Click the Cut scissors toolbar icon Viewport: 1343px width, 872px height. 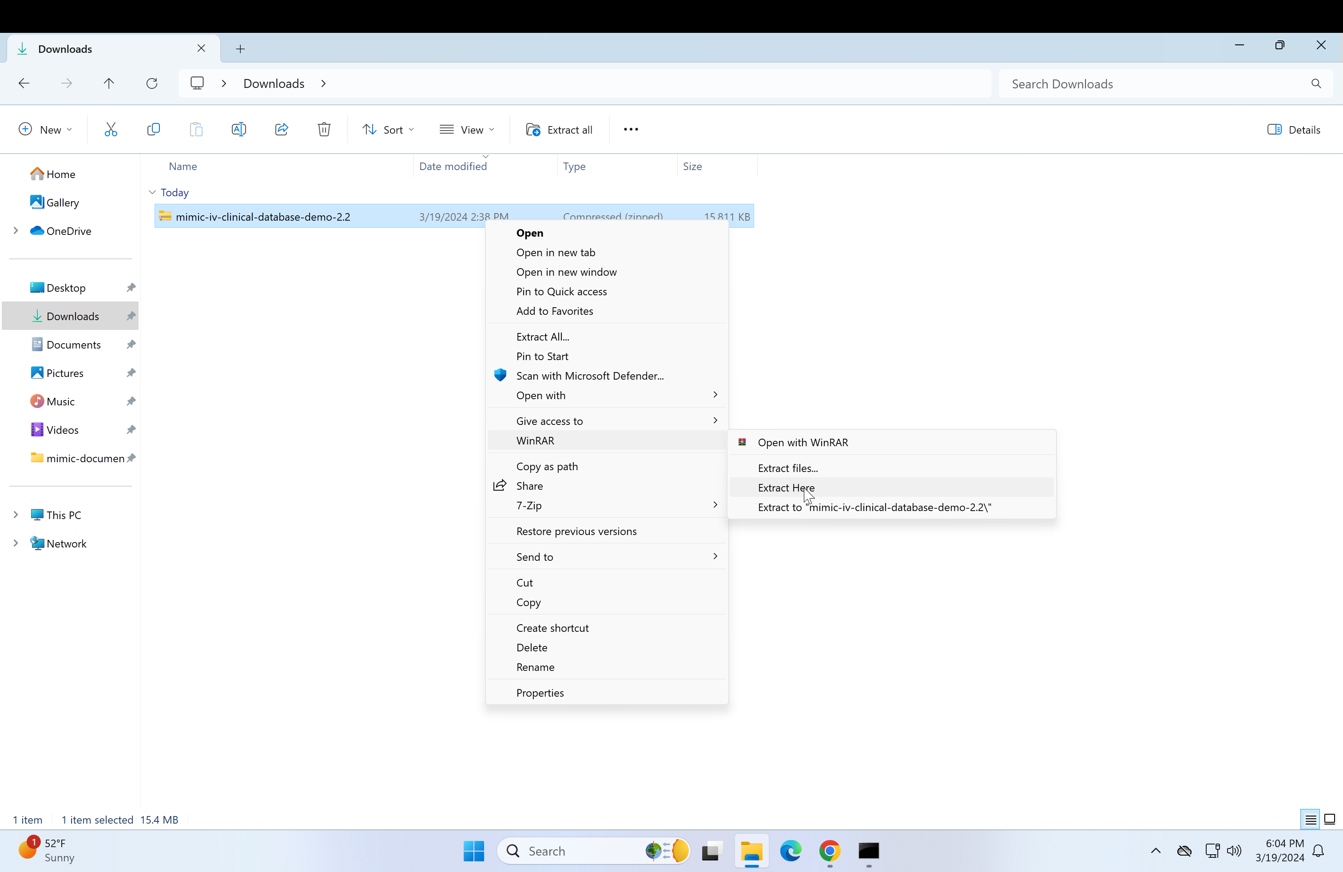[111, 130]
